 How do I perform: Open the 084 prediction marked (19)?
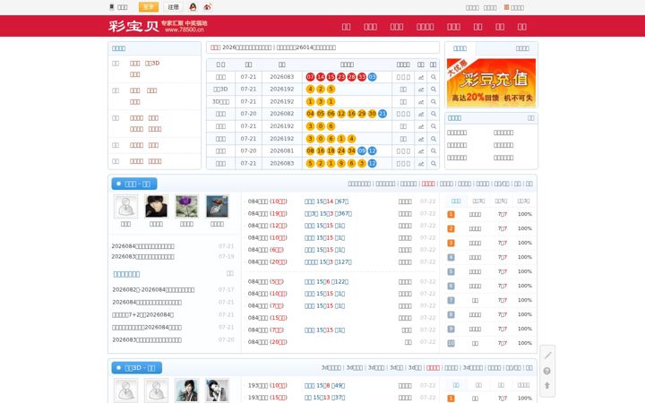click(267, 214)
